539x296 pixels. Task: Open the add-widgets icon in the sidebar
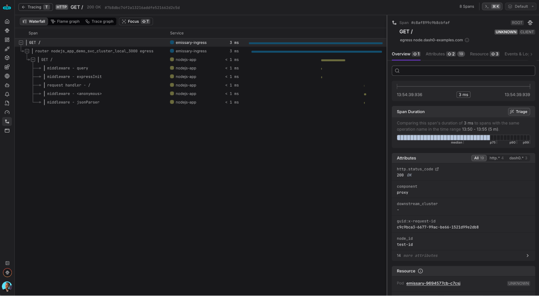tap(7, 67)
